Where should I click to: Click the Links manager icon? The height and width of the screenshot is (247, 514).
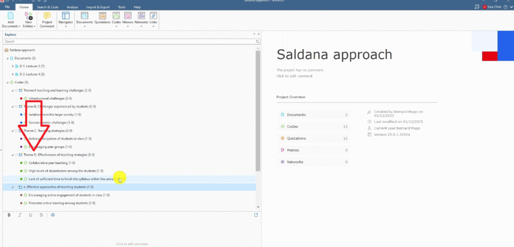(x=153, y=17)
